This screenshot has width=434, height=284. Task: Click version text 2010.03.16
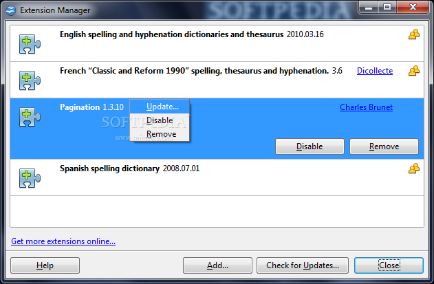pyautogui.click(x=305, y=34)
